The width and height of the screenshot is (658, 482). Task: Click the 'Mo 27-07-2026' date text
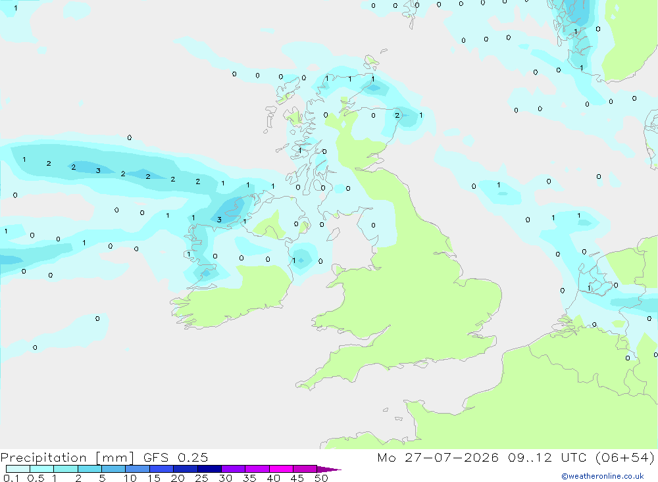(x=438, y=458)
